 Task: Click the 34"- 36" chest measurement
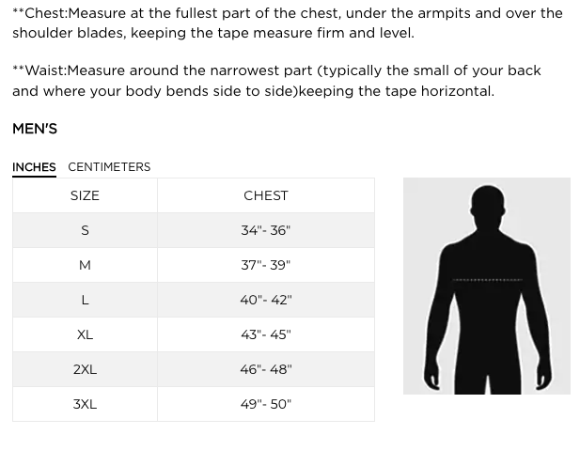pos(265,230)
